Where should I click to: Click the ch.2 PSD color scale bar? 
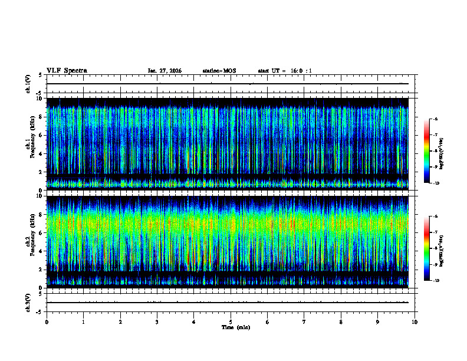427,248
